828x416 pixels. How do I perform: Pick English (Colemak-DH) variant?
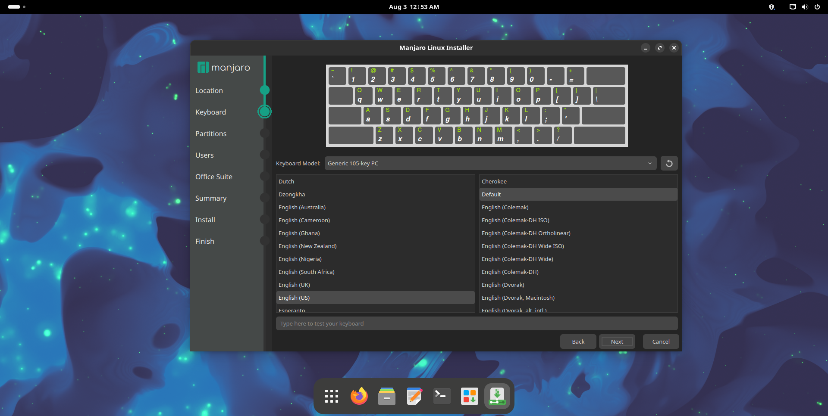pyautogui.click(x=578, y=272)
